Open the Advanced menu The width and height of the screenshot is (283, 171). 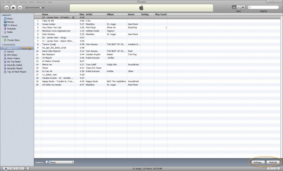[41, 2]
